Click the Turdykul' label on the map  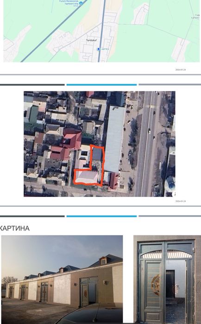pos(91,40)
